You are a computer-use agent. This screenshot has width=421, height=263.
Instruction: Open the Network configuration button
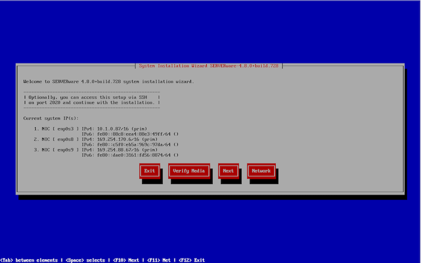click(x=261, y=171)
